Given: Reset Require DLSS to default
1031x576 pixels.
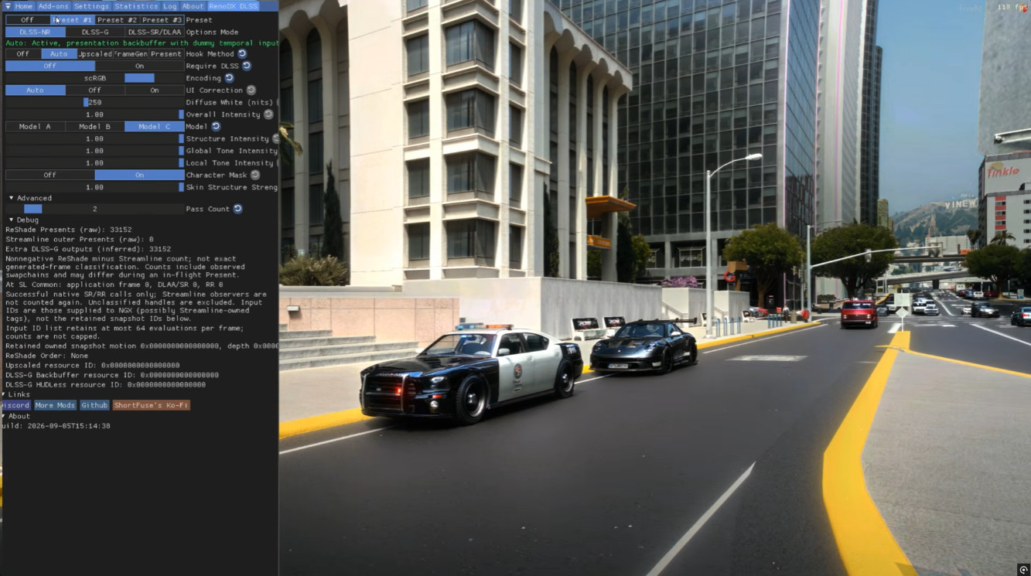Looking at the screenshot, I should (247, 66).
